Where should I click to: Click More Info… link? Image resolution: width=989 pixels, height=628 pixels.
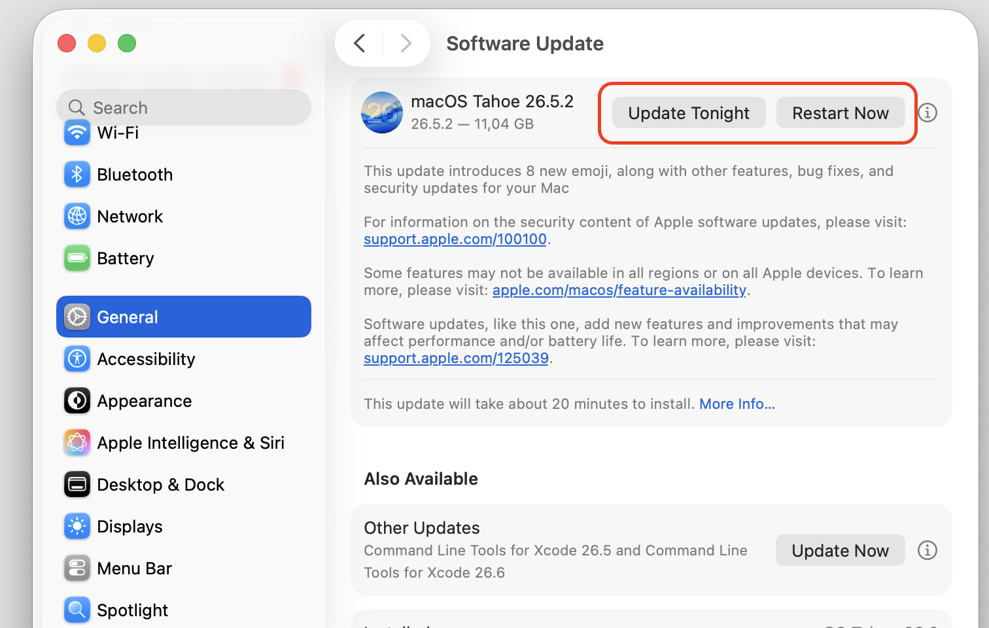click(x=737, y=404)
